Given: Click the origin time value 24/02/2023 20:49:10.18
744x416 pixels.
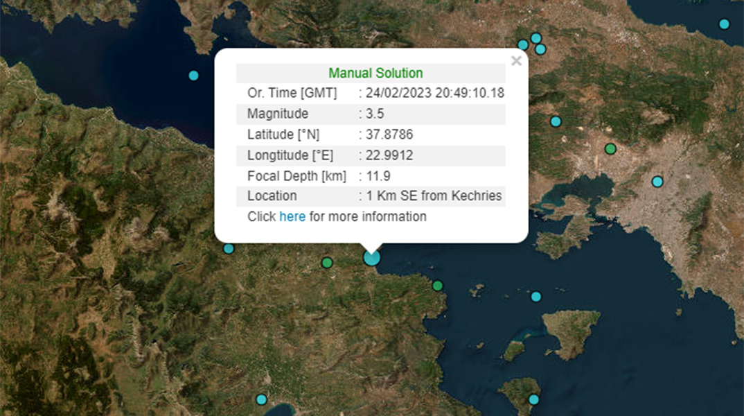Looking at the screenshot, I should click(x=435, y=93).
